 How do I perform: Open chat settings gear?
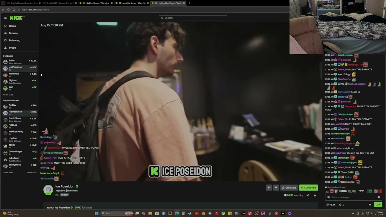pyautogui.click(x=370, y=205)
